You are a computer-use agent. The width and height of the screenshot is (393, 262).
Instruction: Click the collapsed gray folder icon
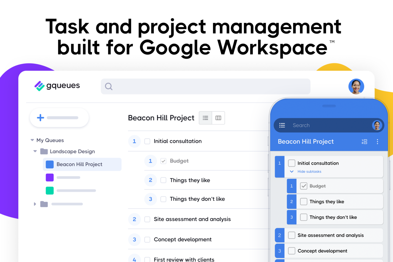click(x=44, y=204)
